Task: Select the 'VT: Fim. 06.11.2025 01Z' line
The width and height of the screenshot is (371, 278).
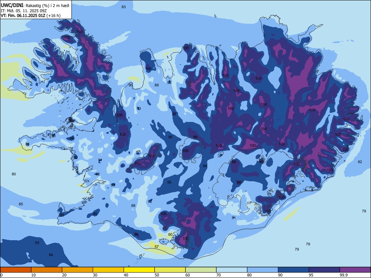Action: [x=23, y=16]
